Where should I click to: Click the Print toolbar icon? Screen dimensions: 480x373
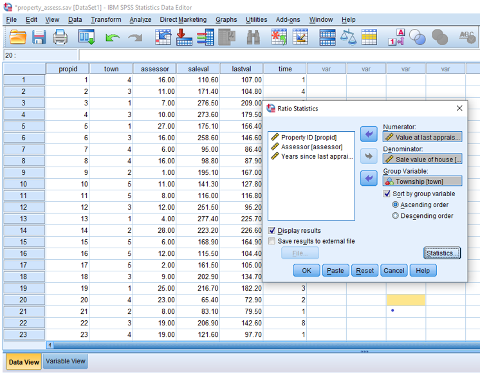point(60,38)
